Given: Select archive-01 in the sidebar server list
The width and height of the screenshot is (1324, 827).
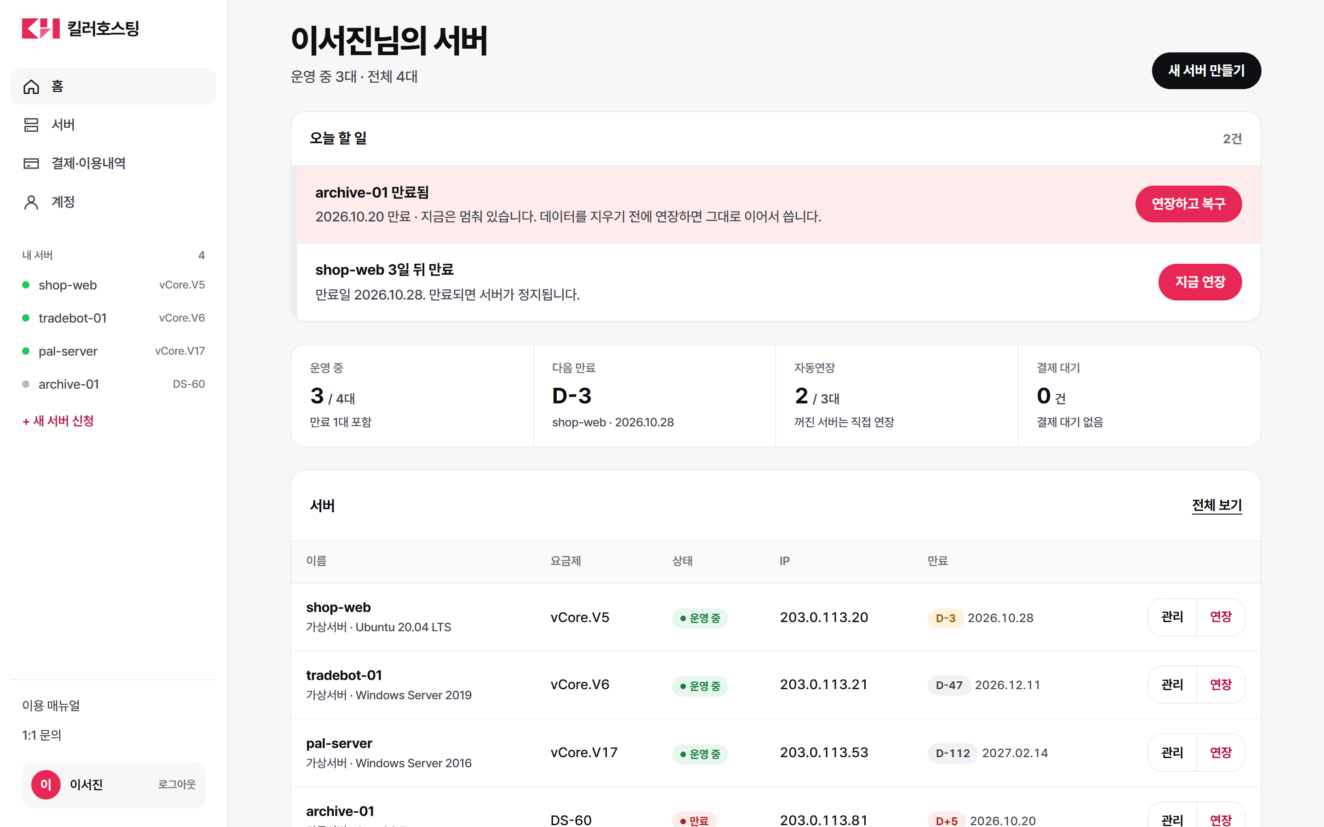Looking at the screenshot, I should point(113,384).
